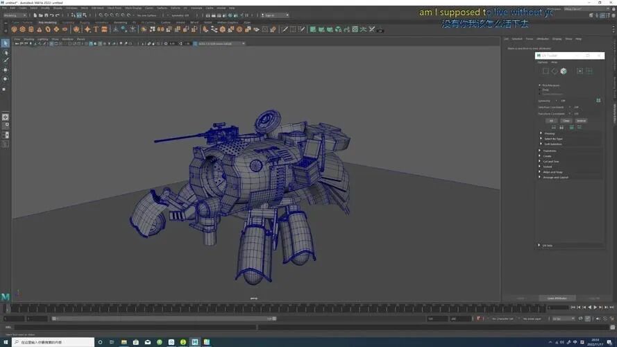Open Windows Task View from taskbar

(x=112, y=342)
